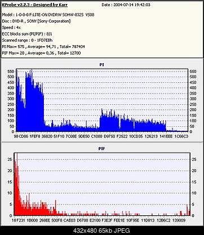Viewport: 204px width, 235px height.
Task: Click the "PIF" chart heading
Action: [101, 149]
